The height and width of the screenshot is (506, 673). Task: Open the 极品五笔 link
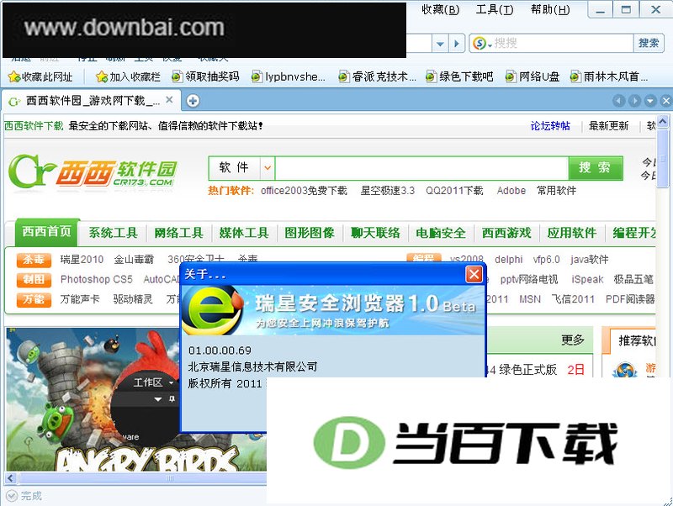[633, 279]
